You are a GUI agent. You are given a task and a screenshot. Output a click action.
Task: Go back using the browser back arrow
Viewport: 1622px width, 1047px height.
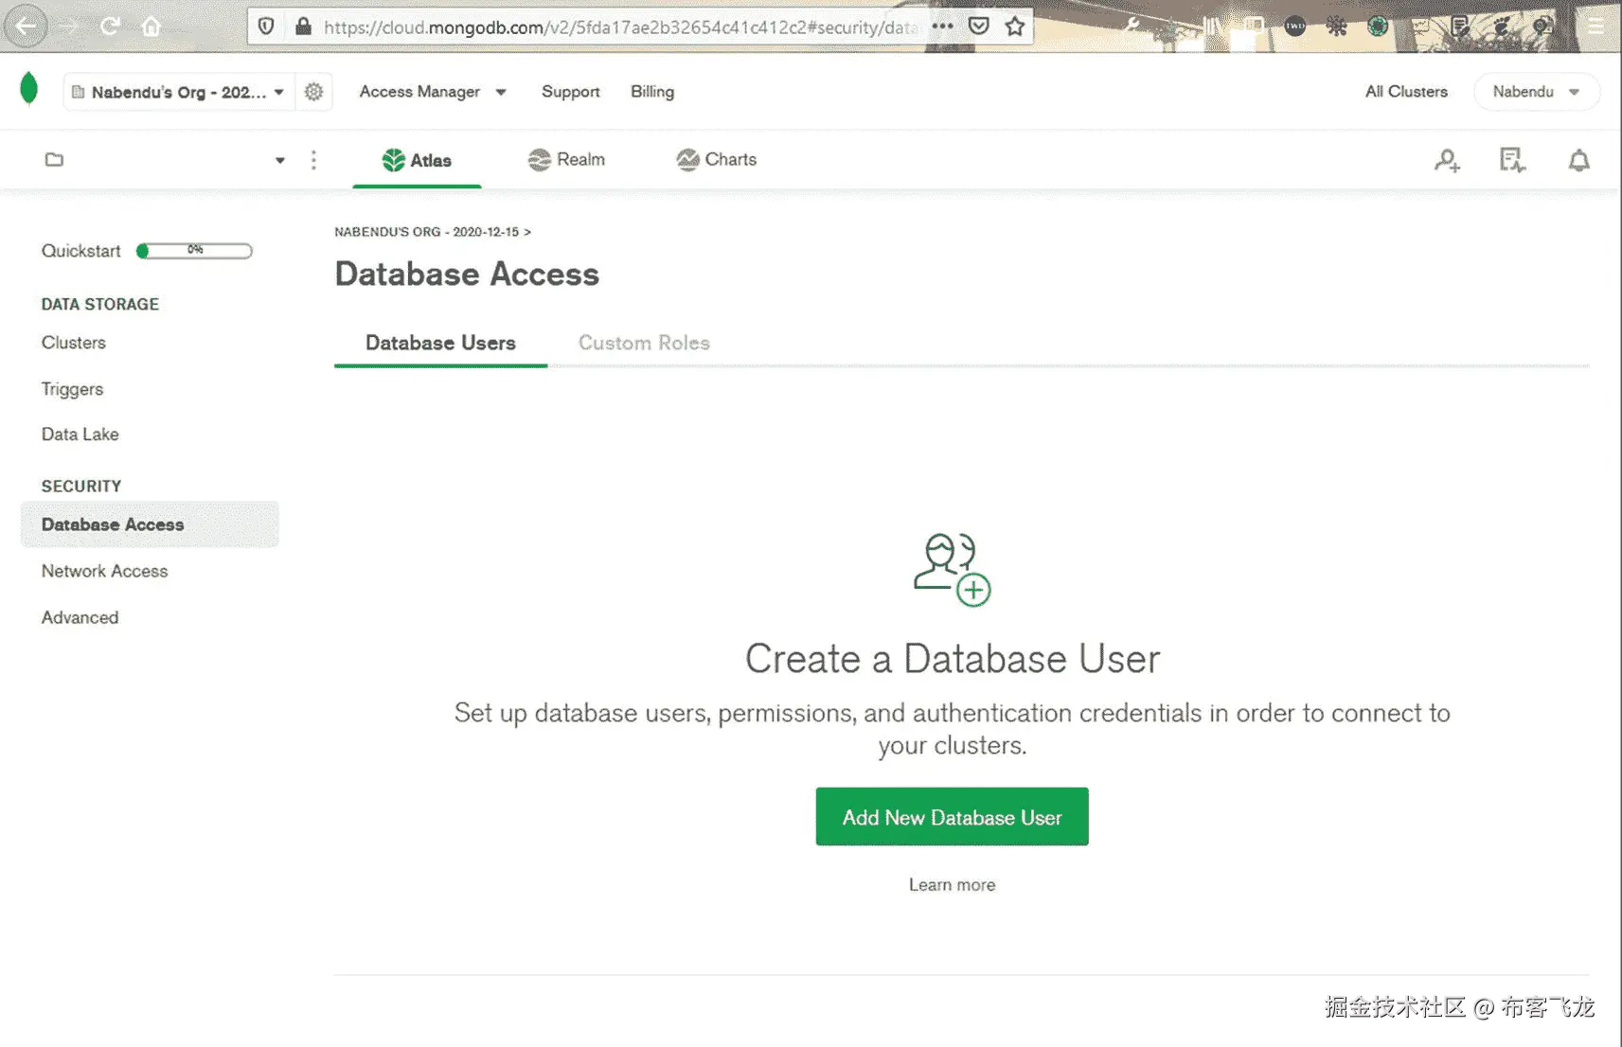pyautogui.click(x=27, y=27)
